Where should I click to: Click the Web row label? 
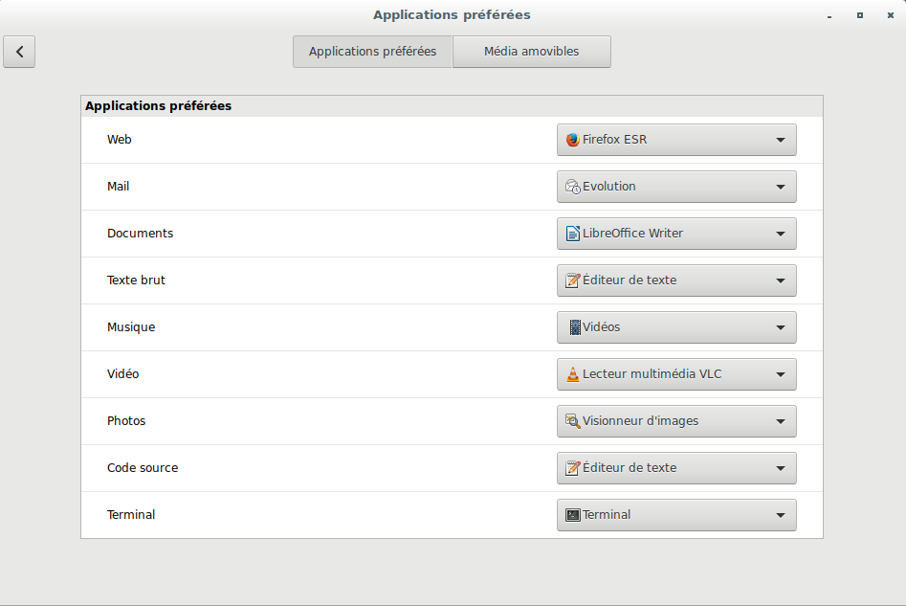(120, 140)
